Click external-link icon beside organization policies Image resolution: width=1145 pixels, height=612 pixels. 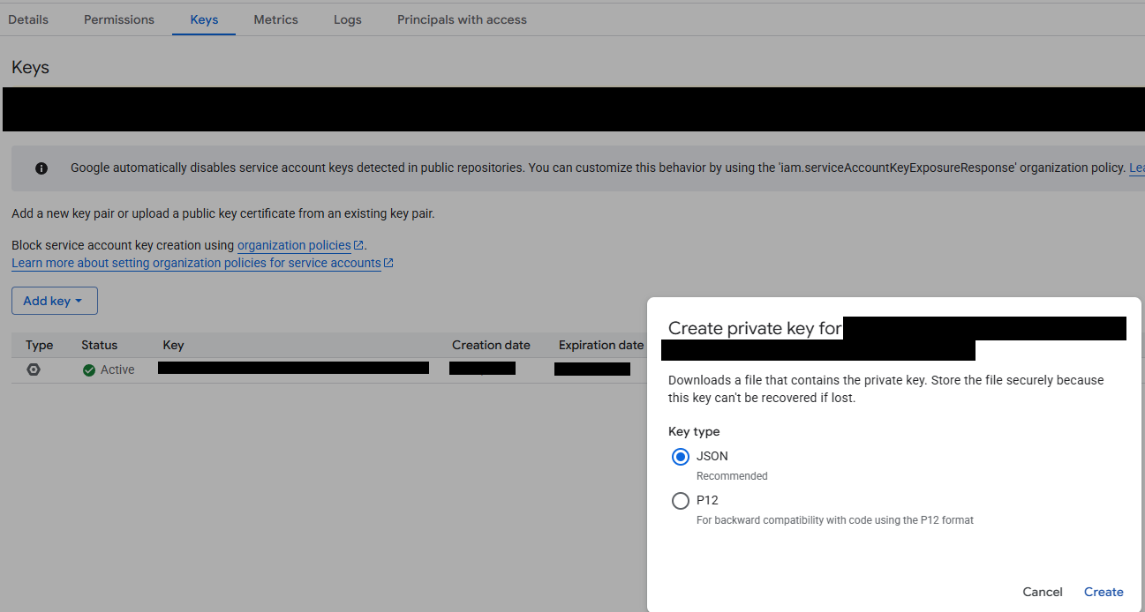point(358,245)
